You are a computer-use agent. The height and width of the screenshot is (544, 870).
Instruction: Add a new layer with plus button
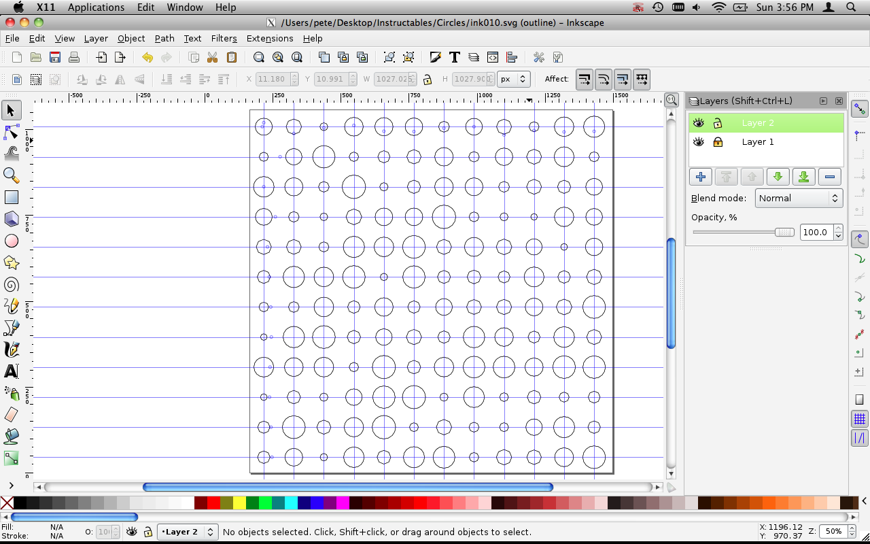[701, 177]
